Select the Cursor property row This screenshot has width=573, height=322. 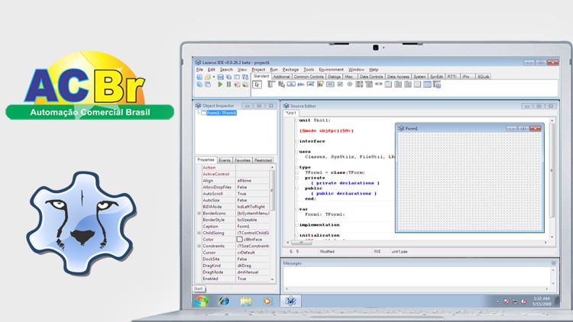pos(235,253)
